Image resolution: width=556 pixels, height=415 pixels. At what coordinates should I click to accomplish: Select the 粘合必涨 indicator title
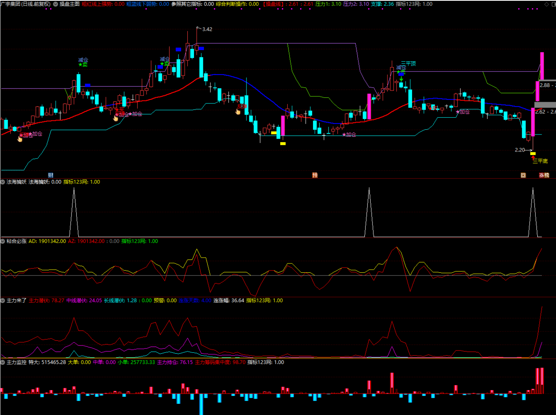[x=17, y=241]
